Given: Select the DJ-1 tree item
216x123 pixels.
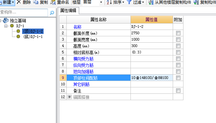Looking at the screenshot, I should coord(20,26).
